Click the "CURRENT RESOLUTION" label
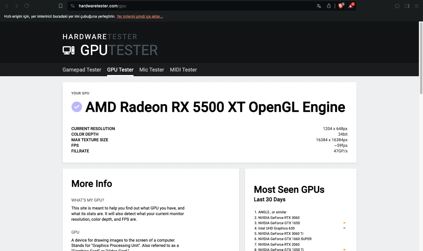 tap(93, 129)
